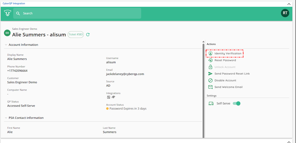Click the Reset Password lock icon
The height and width of the screenshot is (143, 296).
pos(210,60)
